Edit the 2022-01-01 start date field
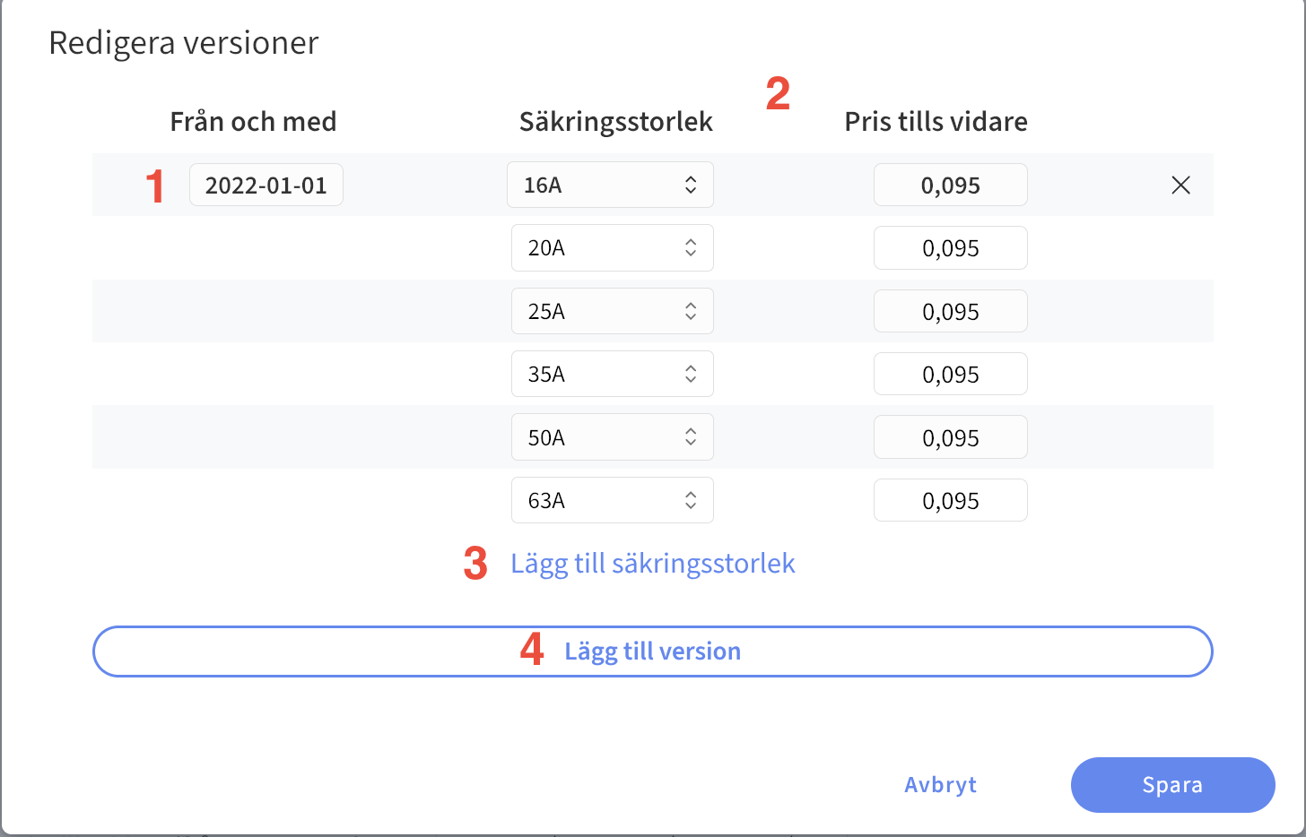1306x837 pixels. (x=266, y=185)
